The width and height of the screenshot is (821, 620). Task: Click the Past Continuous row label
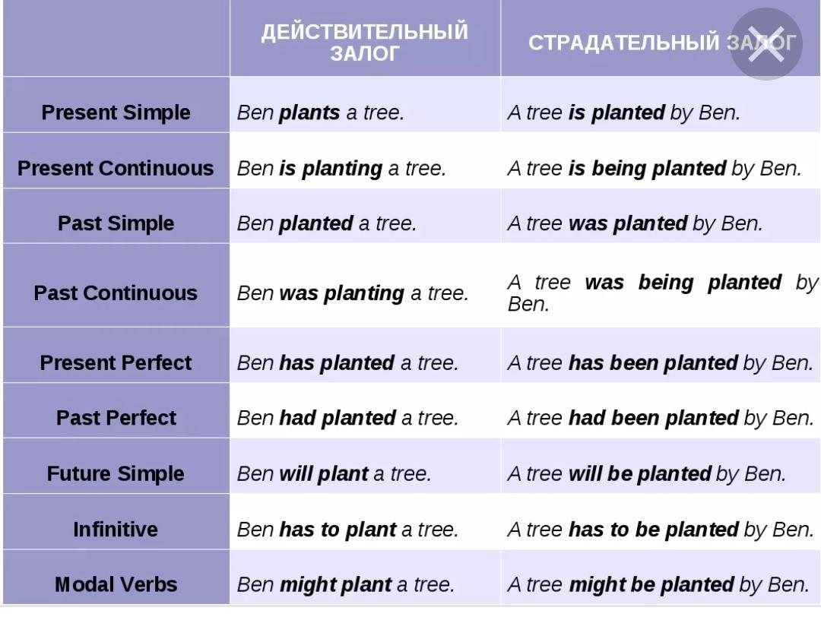pos(116,293)
